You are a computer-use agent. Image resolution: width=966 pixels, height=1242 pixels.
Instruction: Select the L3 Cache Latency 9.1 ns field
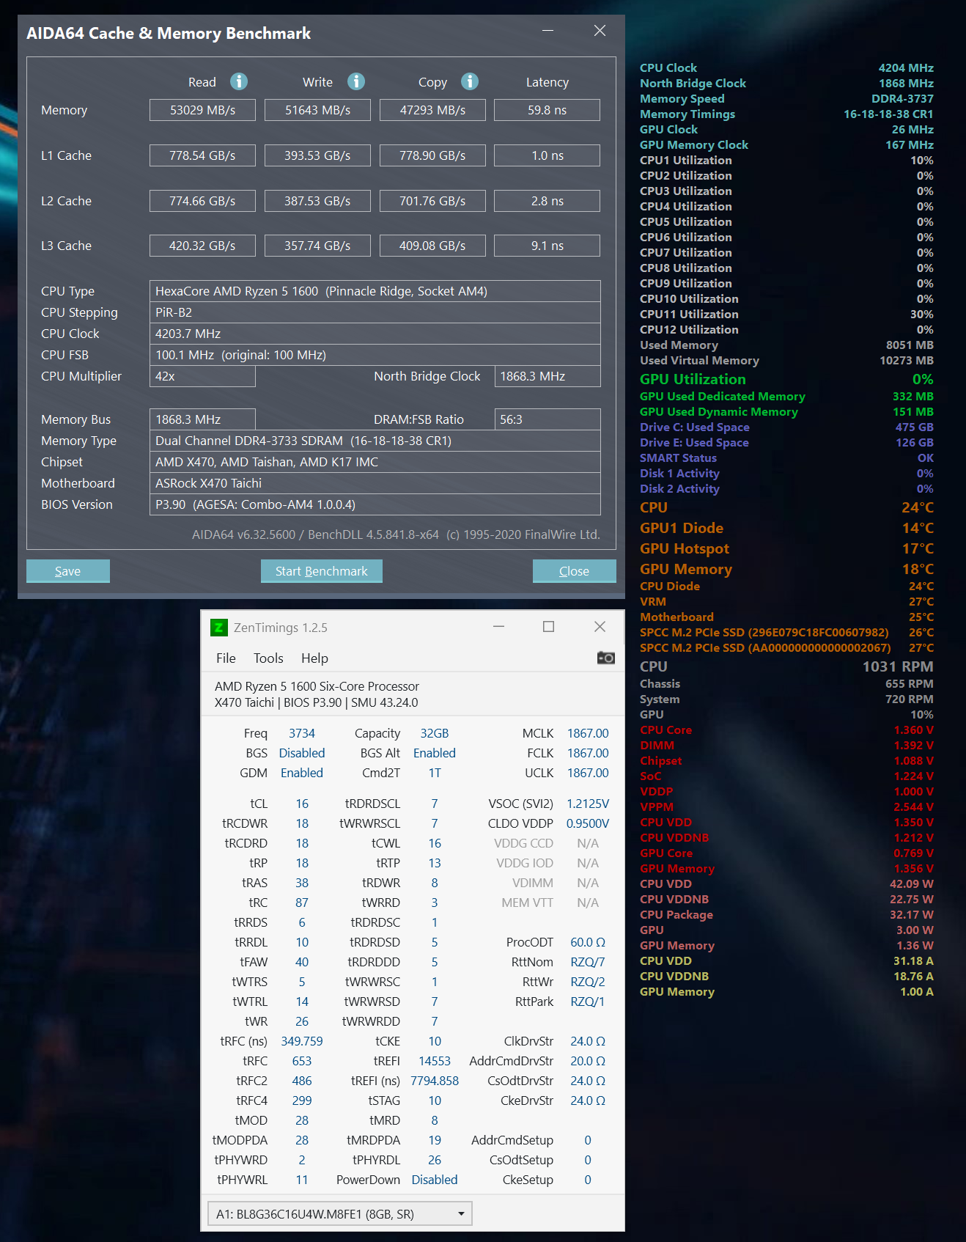click(547, 246)
